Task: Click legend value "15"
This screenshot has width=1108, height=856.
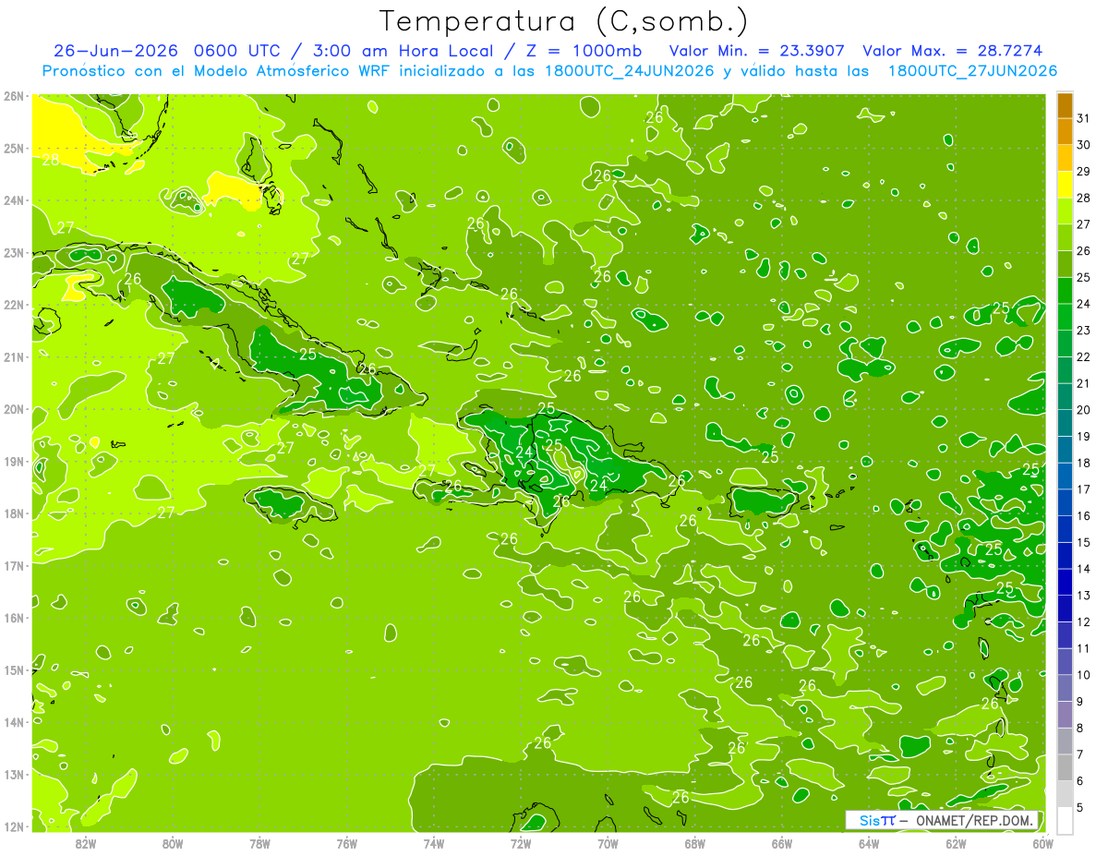Action: (1083, 542)
